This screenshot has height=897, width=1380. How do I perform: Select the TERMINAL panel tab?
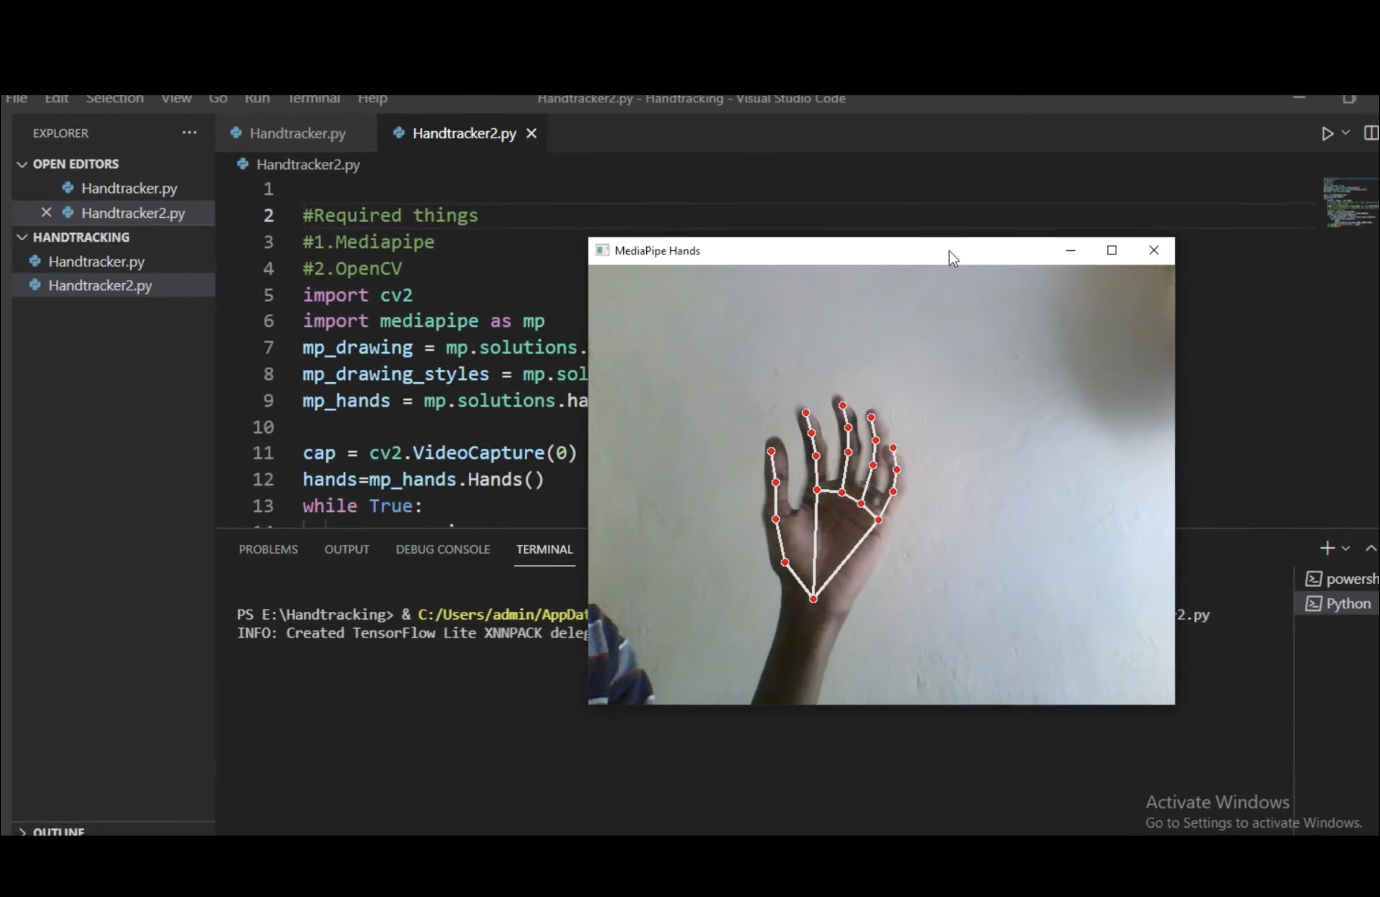click(x=544, y=549)
